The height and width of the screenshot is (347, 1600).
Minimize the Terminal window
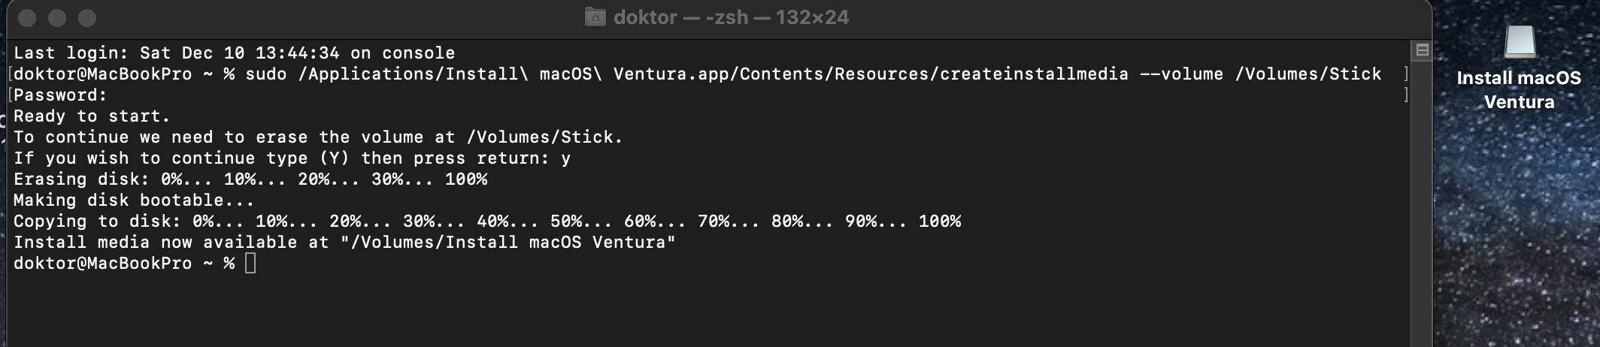coord(57,18)
